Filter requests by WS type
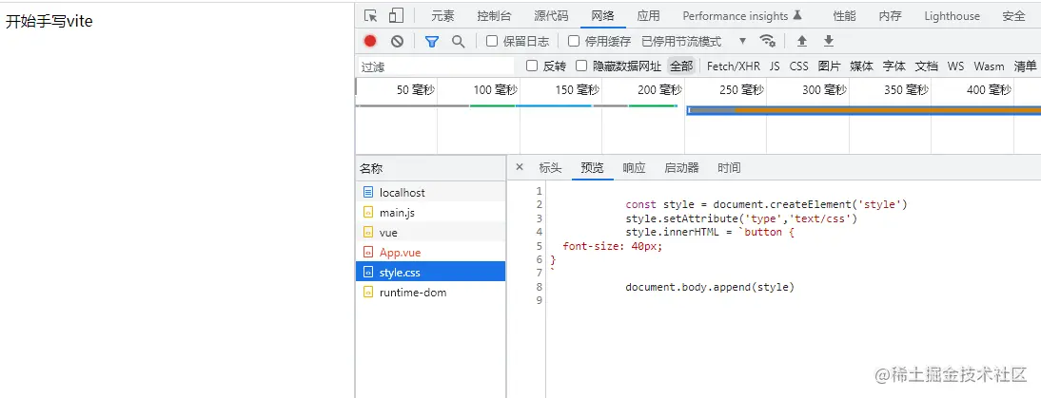 (955, 66)
